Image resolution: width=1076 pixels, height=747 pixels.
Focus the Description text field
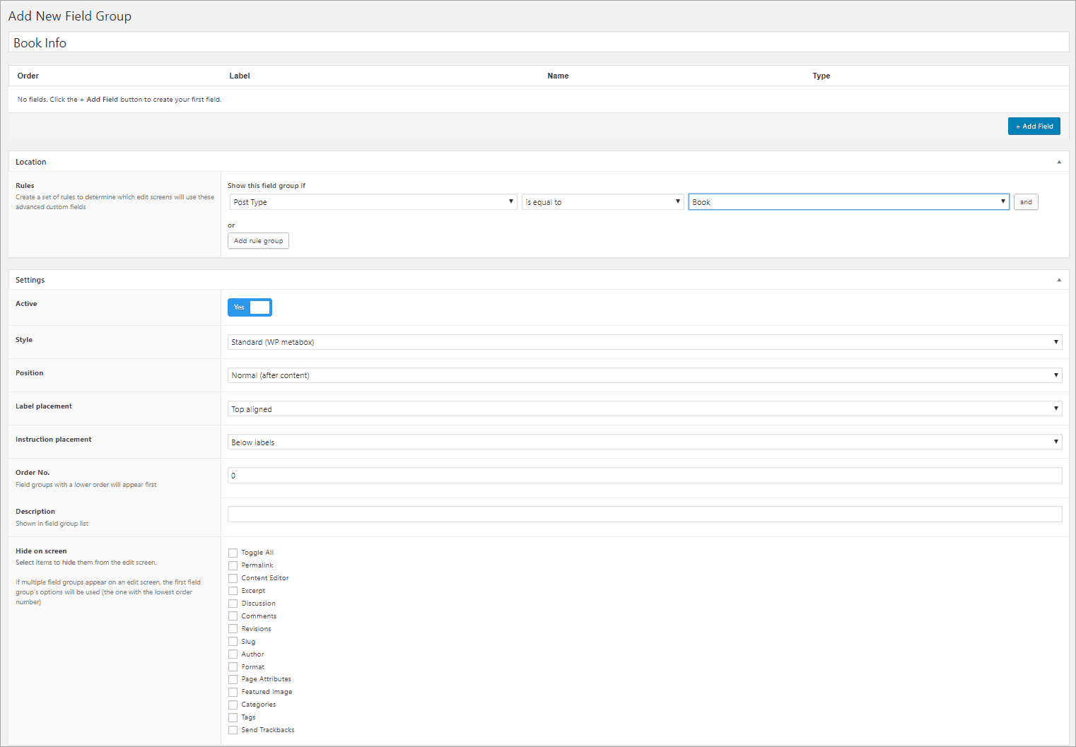(x=644, y=514)
